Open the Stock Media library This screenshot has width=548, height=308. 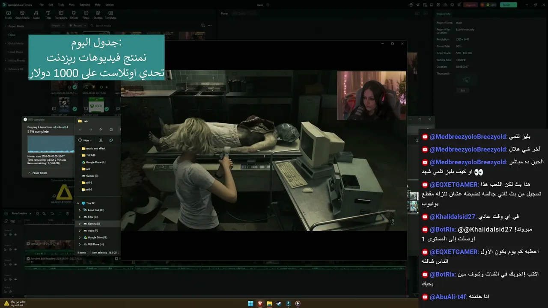pyautogui.click(x=22, y=15)
